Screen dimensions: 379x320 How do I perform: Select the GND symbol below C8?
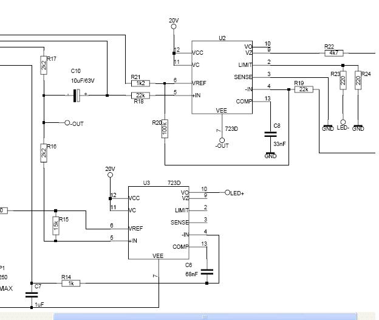[x=270, y=153]
